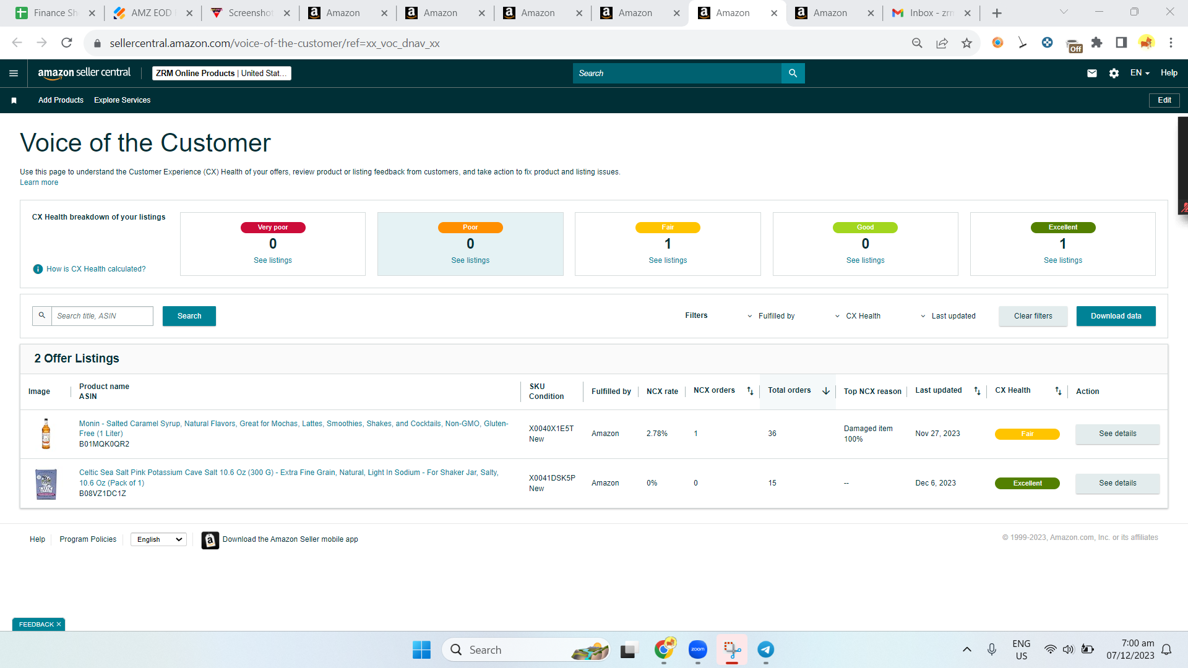Click the Download data button
Screen dimensions: 1188x668
[x=1116, y=316]
